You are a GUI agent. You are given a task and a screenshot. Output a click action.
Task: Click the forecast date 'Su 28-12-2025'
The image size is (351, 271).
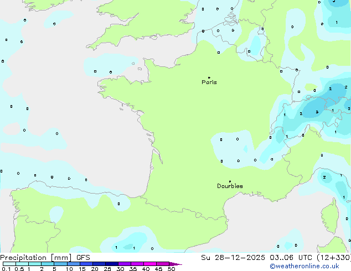pos(233,258)
